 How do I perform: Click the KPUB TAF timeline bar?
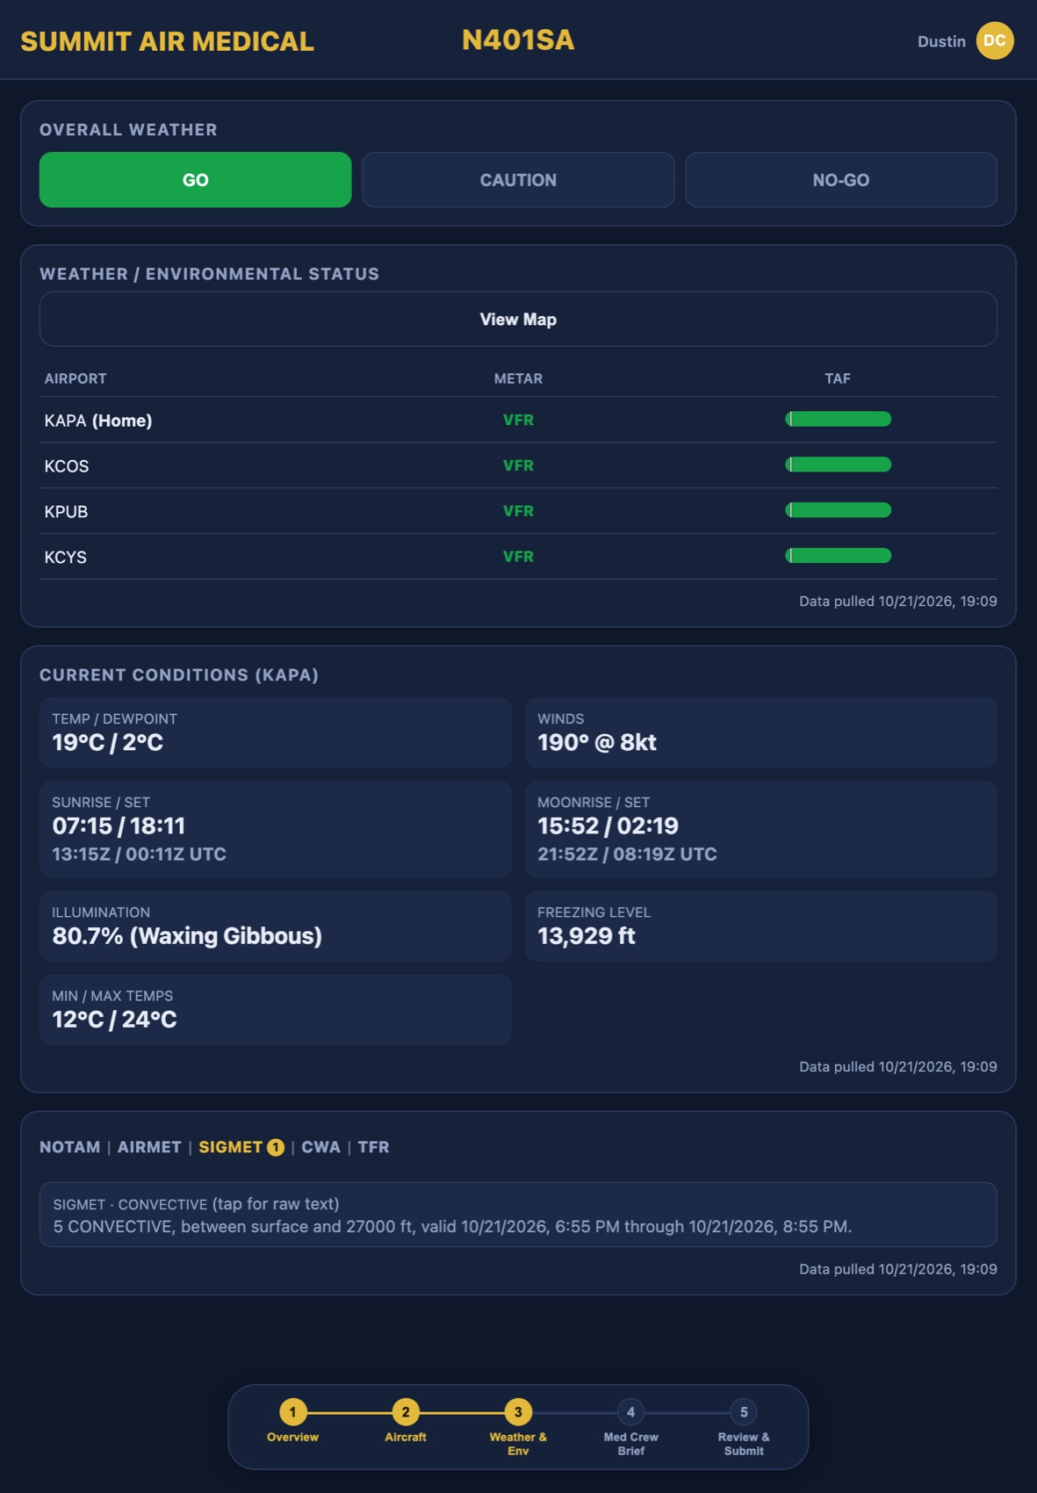pos(838,510)
